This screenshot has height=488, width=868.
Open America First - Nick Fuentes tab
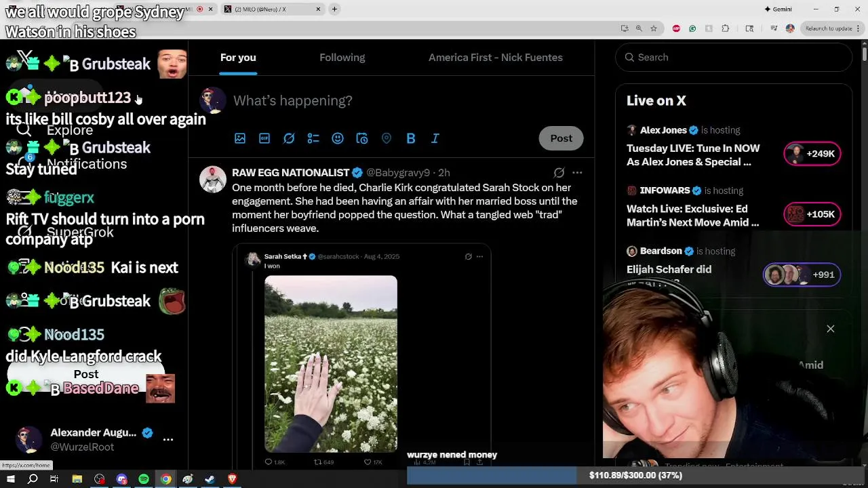[x=496, y=58]
